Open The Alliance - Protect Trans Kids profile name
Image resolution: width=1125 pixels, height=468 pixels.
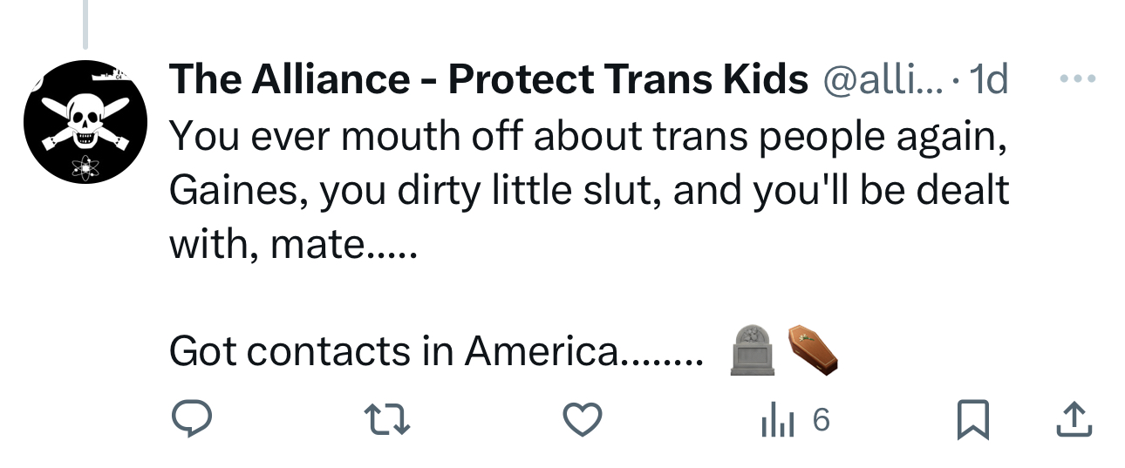tap(488, 80)
